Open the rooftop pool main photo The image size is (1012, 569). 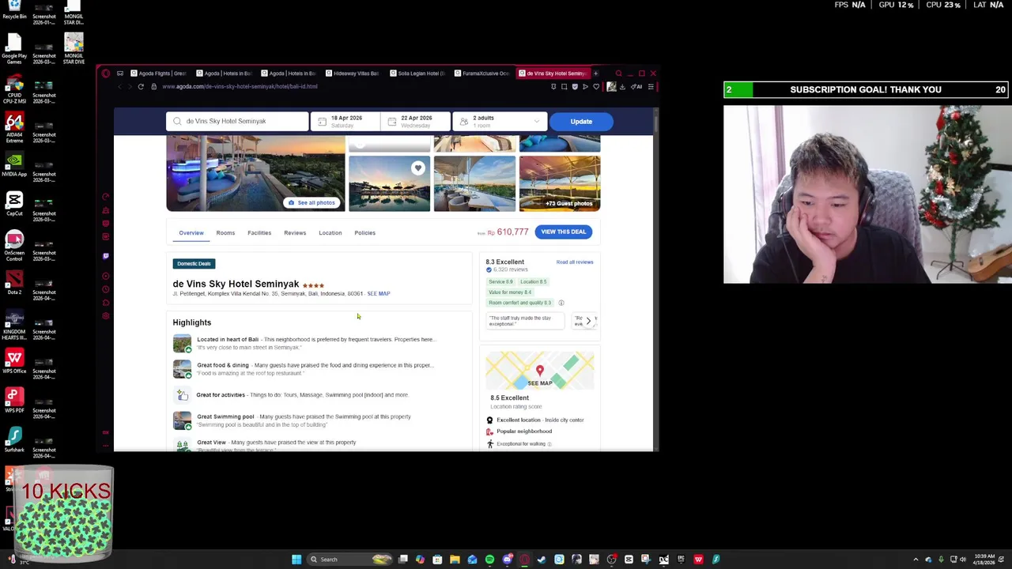pyautogui.click(x=255, y=174)
